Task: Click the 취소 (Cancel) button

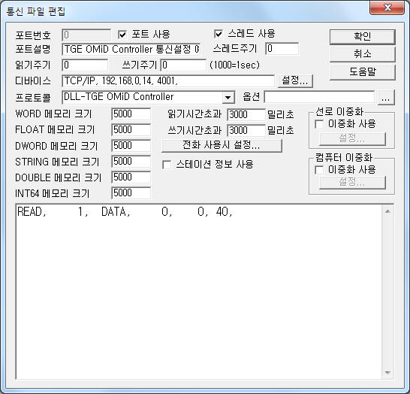Action: (x=362, y=54)
